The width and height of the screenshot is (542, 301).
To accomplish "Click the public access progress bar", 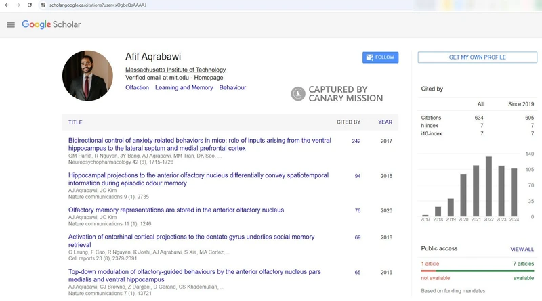I will click(x=478, y=271).
